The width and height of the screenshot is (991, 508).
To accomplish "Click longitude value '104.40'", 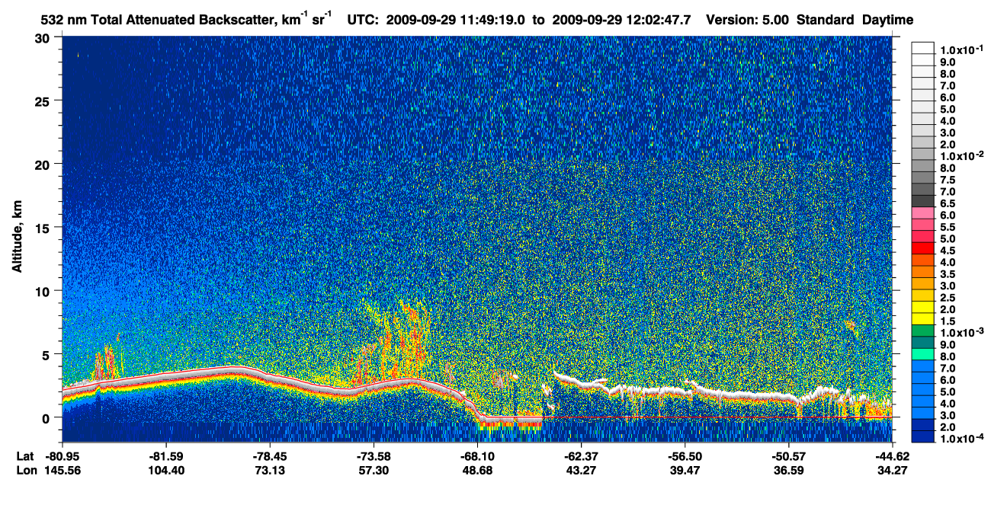I will click(166, 471).
